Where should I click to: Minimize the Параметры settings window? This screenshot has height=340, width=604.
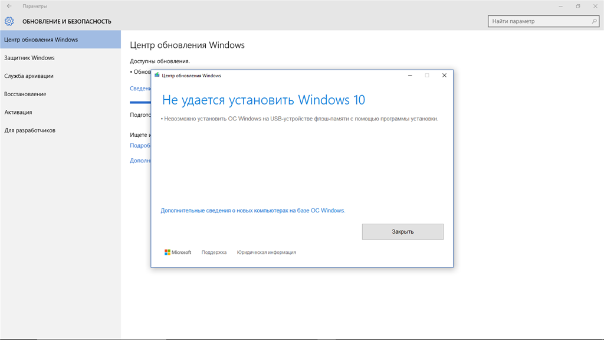click(x=560, y=6)
